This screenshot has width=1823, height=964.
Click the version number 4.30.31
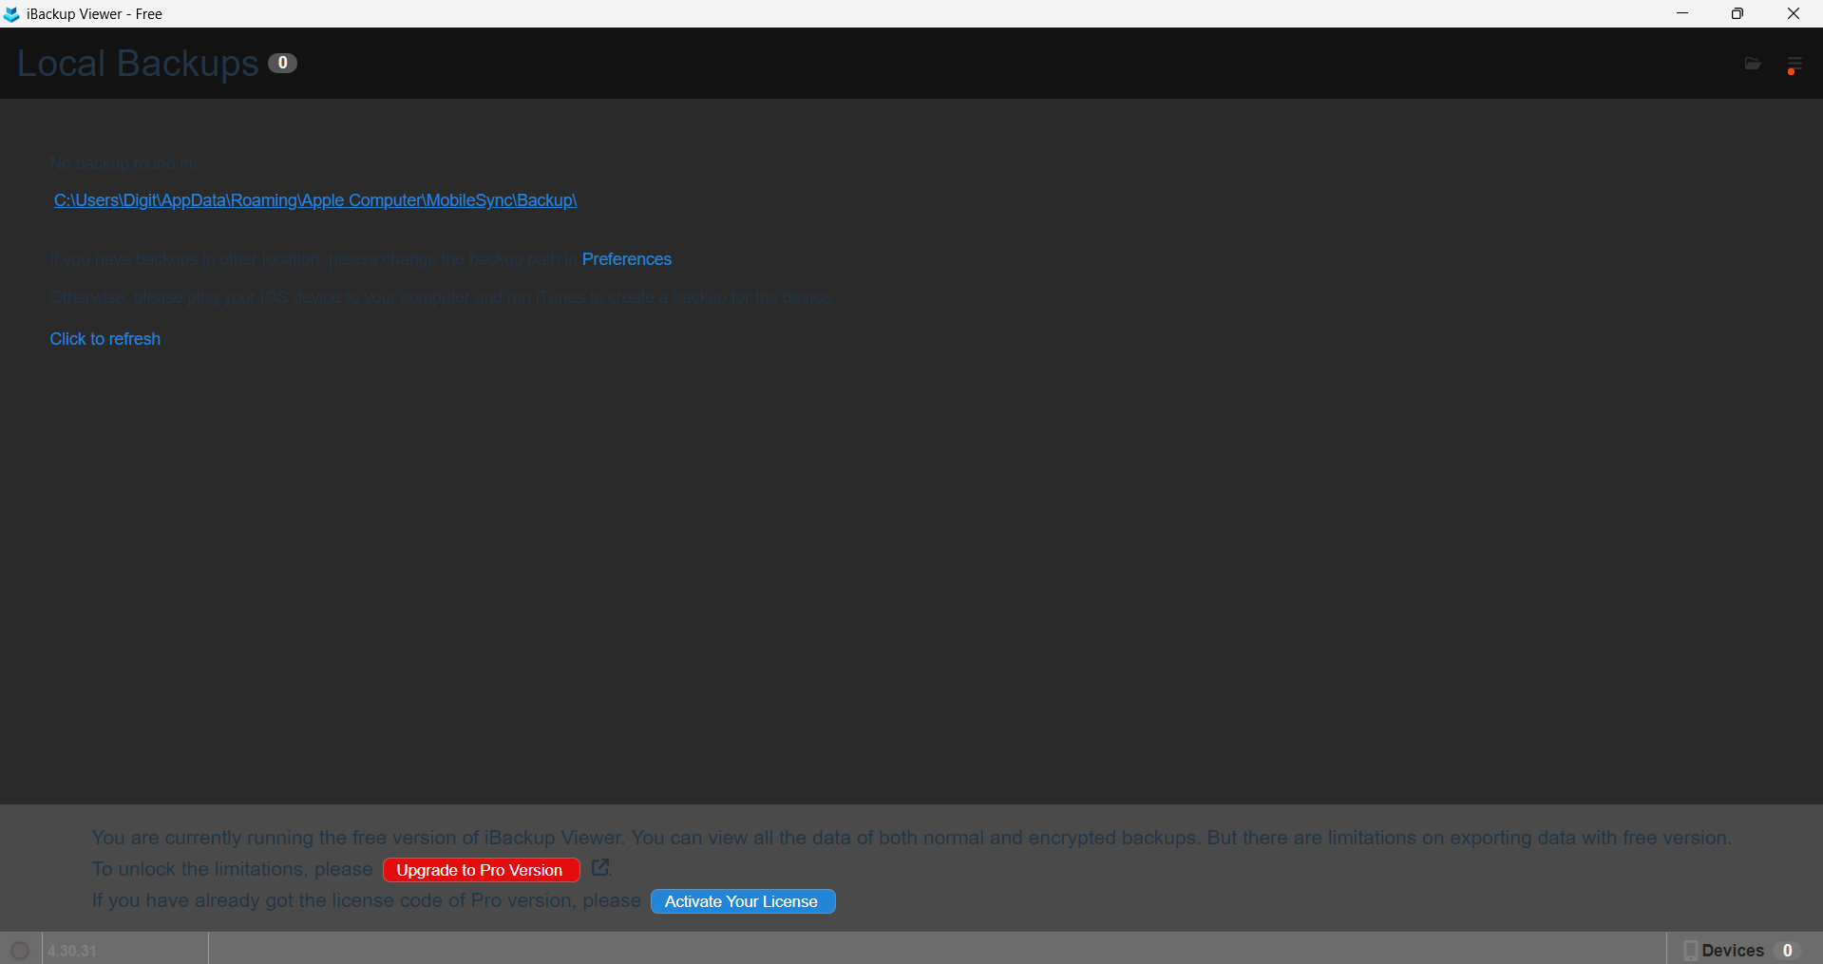pos(72,951)
